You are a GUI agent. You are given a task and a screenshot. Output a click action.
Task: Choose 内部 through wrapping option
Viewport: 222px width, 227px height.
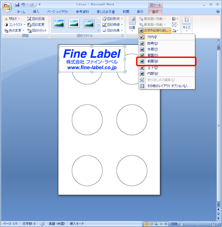(167, 74)
